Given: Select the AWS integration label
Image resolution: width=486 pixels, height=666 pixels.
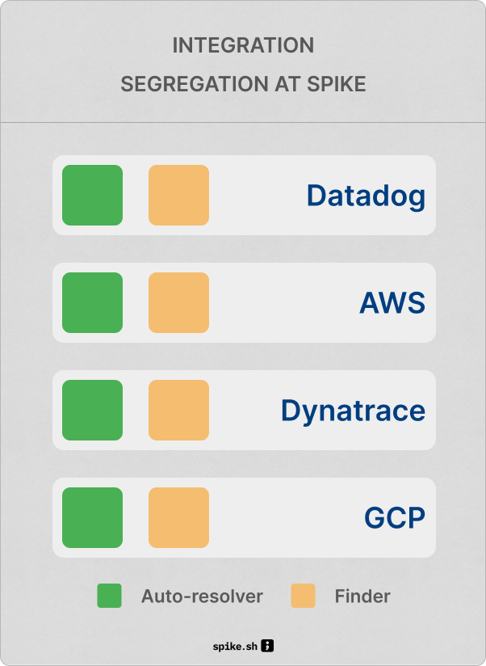Looking at the screenshot, I should (392, 303).
